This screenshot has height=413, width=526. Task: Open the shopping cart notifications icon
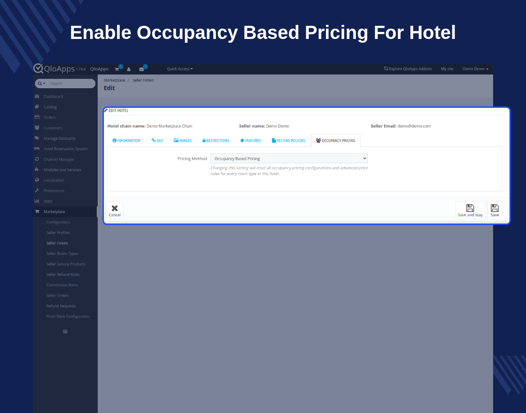click(117, 69)
